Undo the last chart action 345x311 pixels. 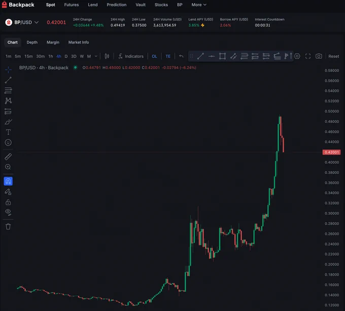(181, 56)
